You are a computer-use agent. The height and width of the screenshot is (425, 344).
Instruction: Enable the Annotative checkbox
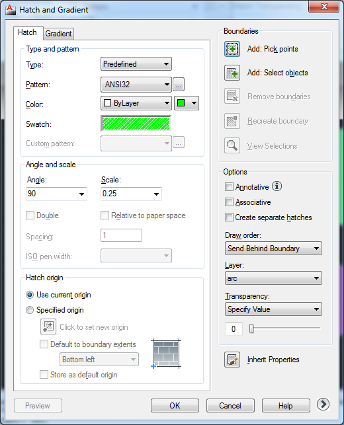(229, 187)
